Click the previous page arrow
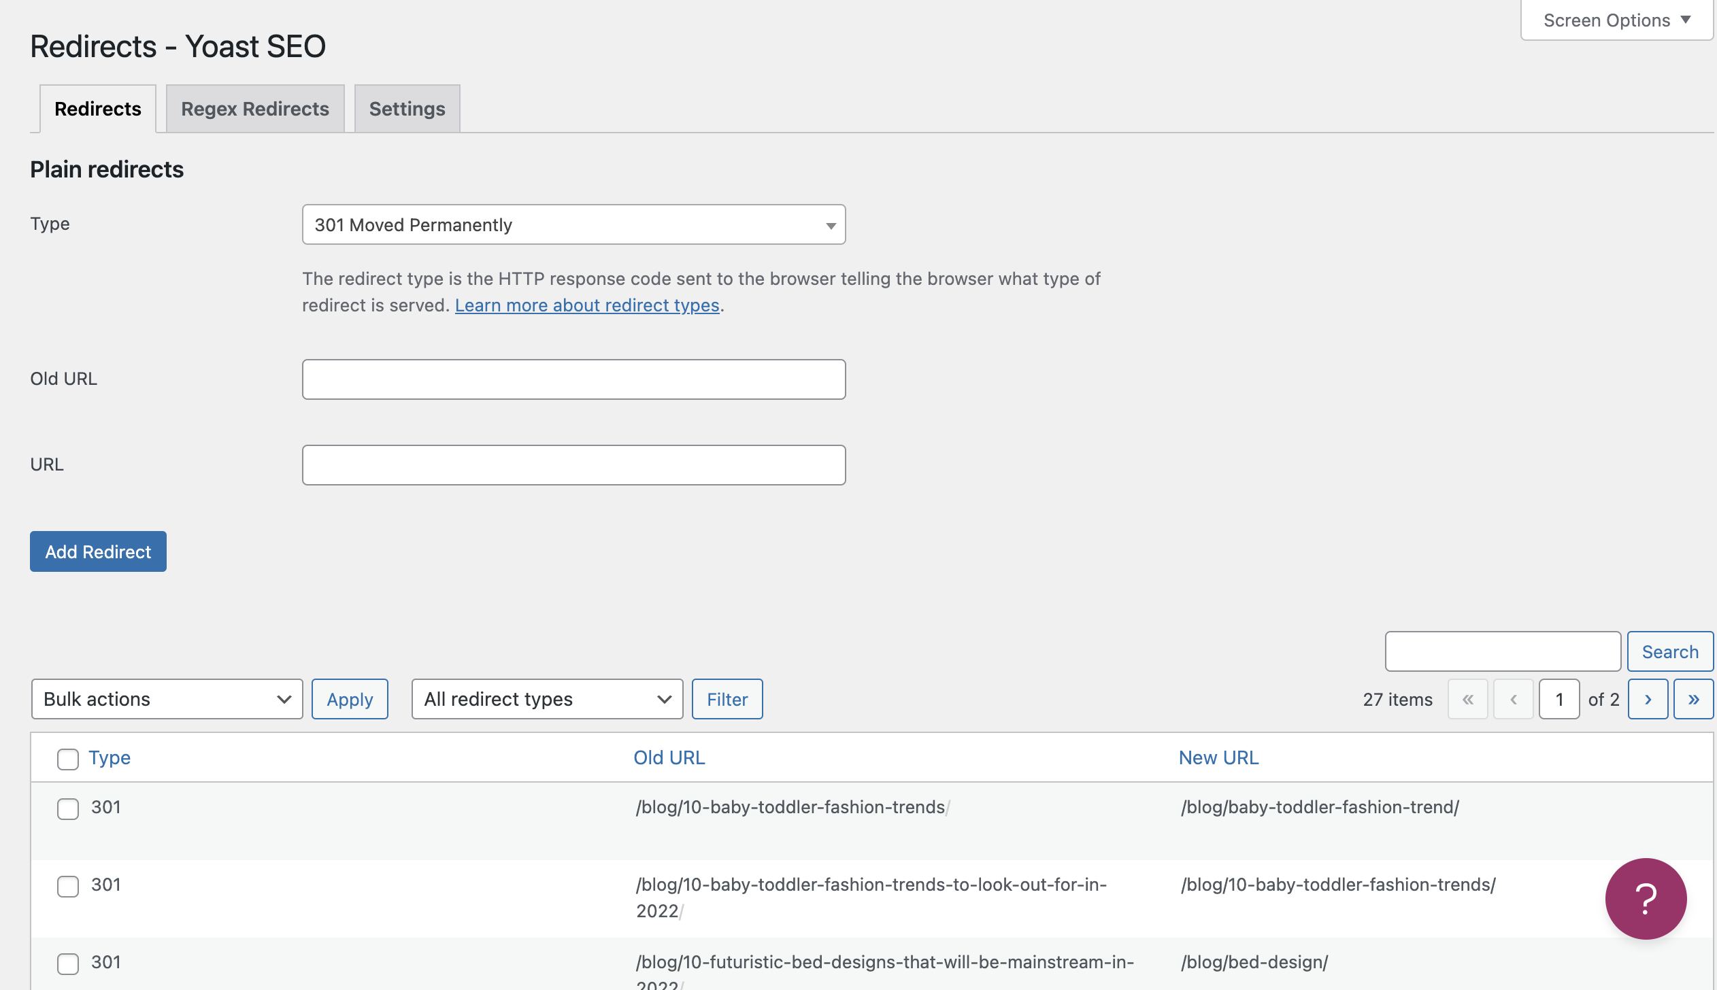The image size is (1717, 990). 1513,699
